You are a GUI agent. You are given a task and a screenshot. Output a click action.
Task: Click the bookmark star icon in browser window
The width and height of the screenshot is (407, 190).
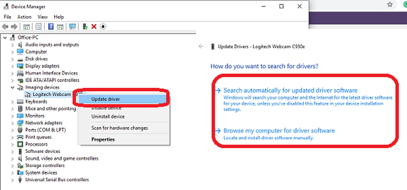[390, 4]
